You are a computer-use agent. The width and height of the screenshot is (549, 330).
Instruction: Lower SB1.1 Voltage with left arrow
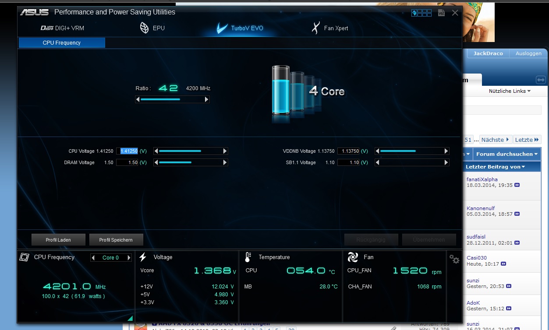pyautogui.click(x=378, y=162)
